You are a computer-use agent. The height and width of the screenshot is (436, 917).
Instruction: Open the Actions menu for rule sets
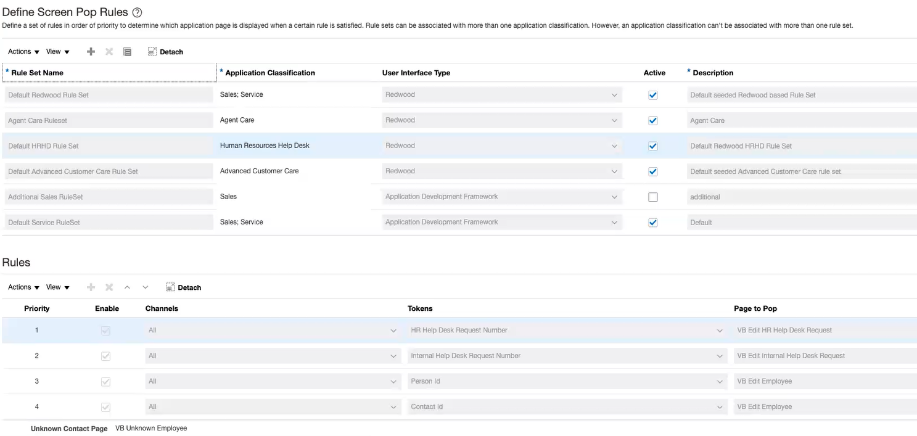(x=23, y=52)
